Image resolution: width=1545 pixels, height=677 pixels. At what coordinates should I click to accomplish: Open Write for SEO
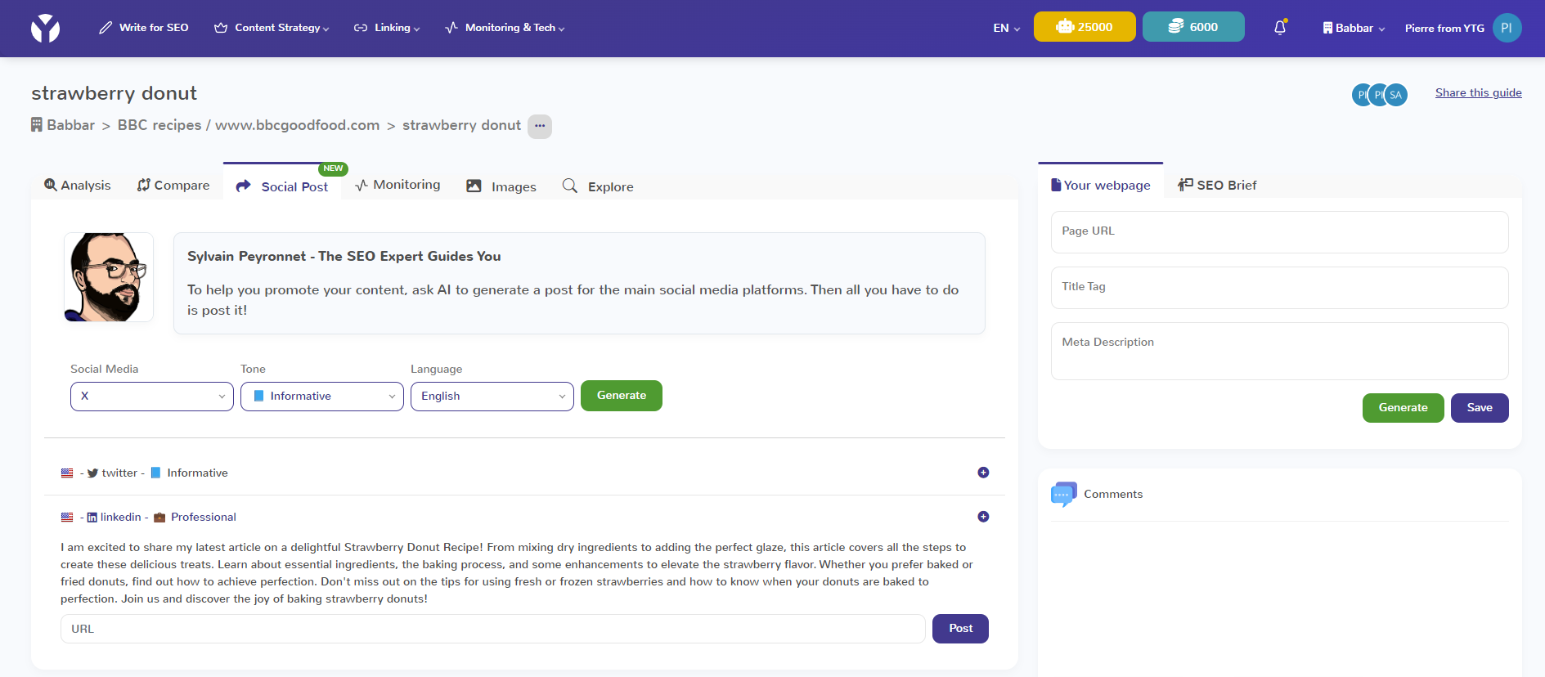[144, 28]
